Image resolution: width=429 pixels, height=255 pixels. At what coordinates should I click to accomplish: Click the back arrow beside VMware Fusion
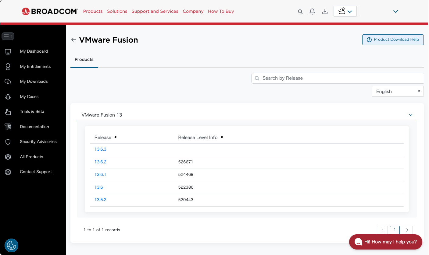[73, 40]
